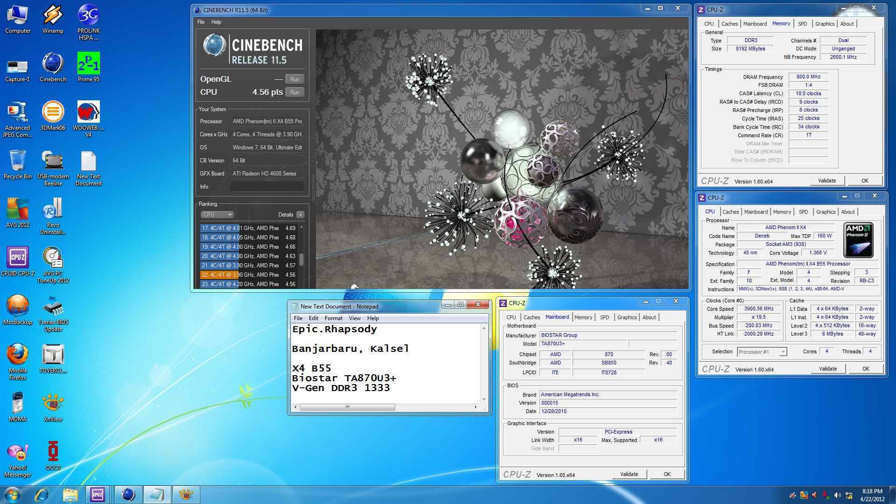This screenshot has width=896, height=504.
Task: Open the WOOWEB-V4 desktop icon
Action: tap(88, 119)
